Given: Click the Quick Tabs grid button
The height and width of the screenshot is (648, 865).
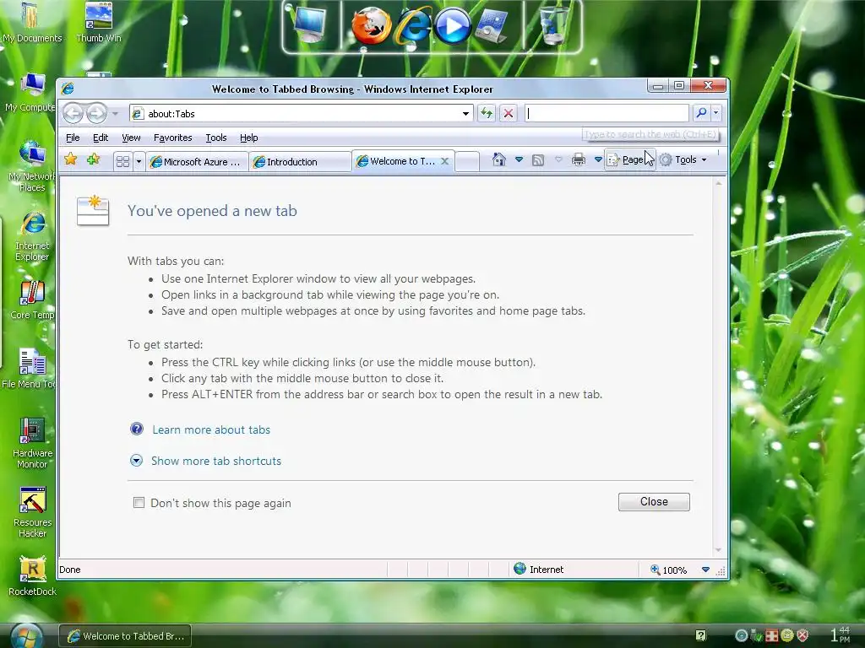Looking at the screenshot, I should (x=123, y=161).
